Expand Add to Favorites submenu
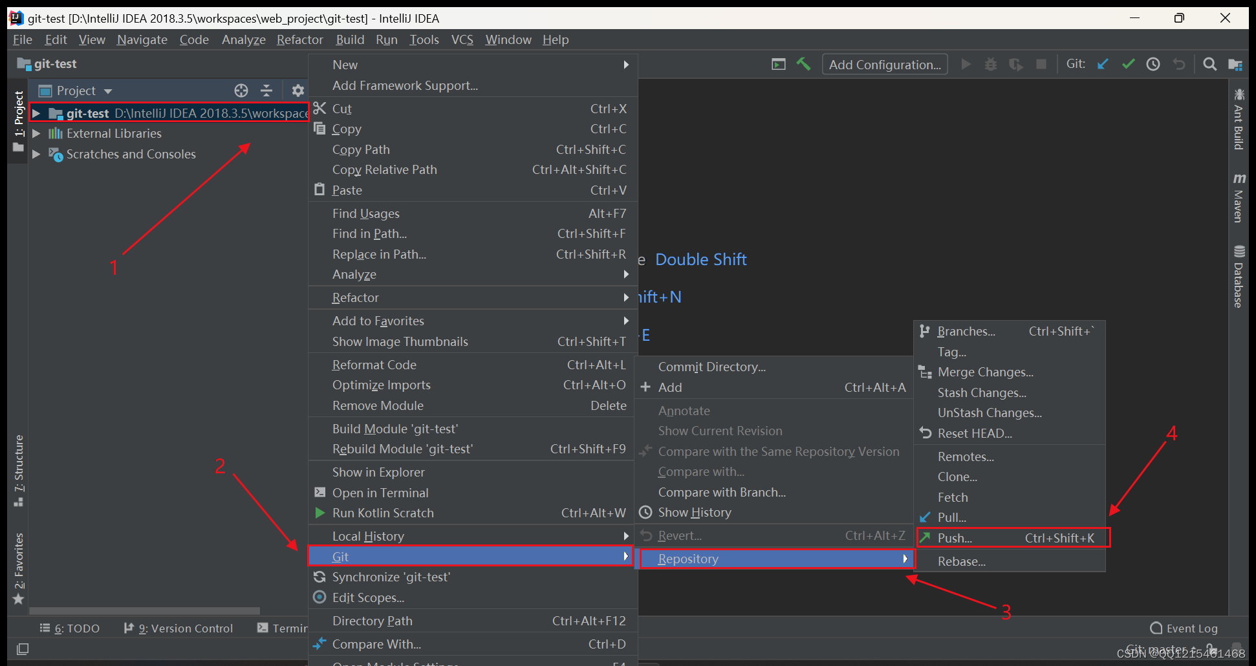The width and height of the screenshot is (1256, 666). pos(473,321)
